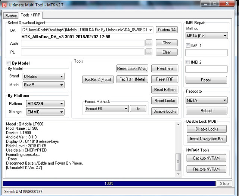Click the Repair button
The image size is (239, 196).
pyautogui.click(x=206, y=80)
